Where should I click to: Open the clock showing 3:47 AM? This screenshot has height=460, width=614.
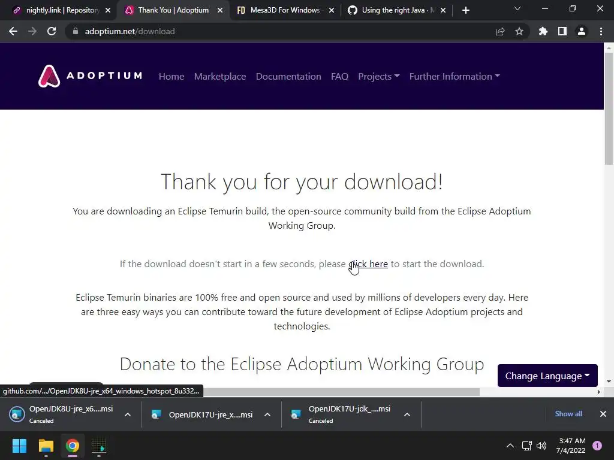(571, 446)
